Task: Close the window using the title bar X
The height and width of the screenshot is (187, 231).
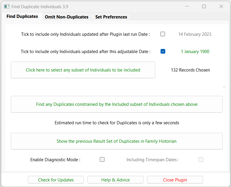Action: click(x=221, y=6)
